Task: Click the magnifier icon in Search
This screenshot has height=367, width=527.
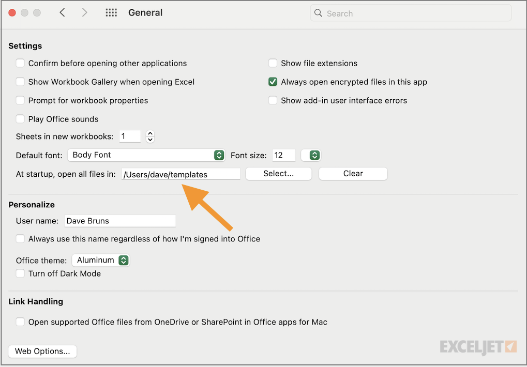Action: tap(318, 13)
